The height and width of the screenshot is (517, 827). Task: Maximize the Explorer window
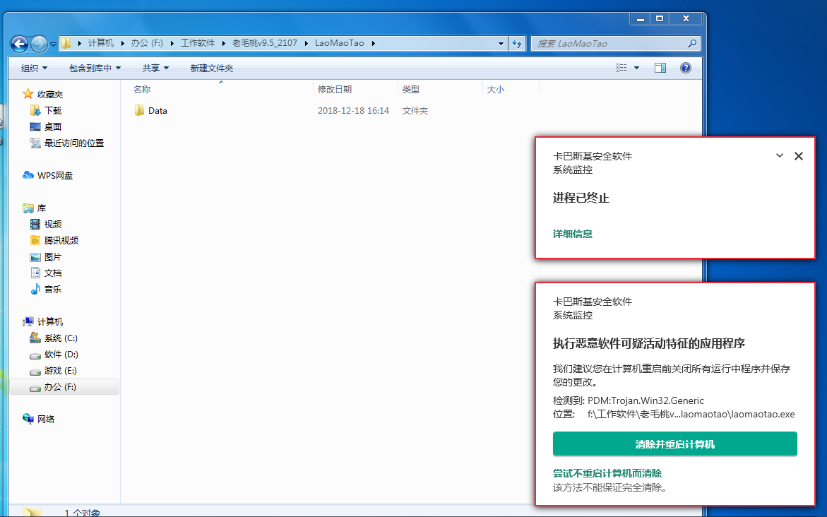[660, 18]
